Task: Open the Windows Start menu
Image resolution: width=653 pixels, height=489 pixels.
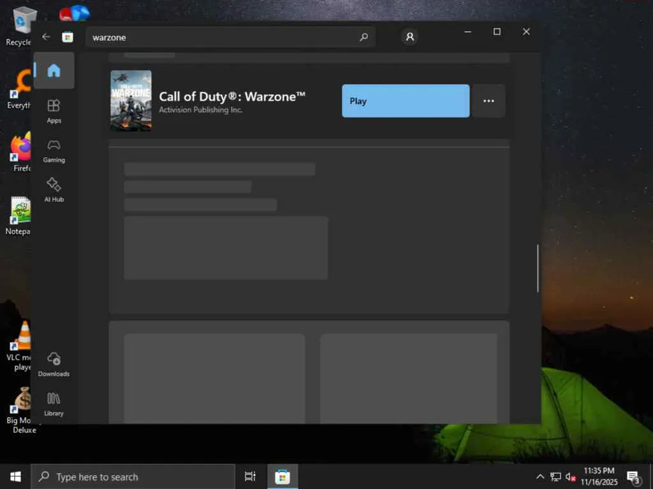Action: tap(15, 476)
